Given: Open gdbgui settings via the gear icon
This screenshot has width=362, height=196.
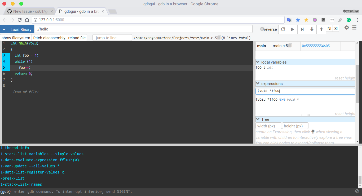Looking at the screenshot, I should click(347, 27).
